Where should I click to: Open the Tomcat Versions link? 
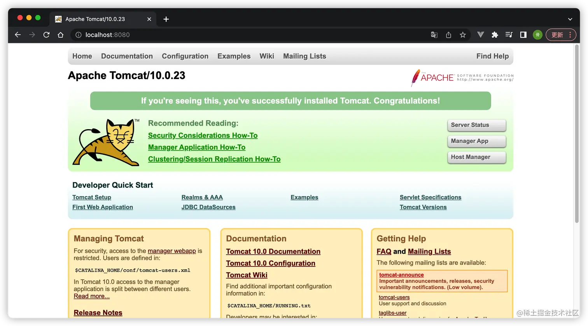point(423,207)
